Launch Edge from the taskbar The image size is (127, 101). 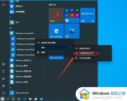point(25,99)
